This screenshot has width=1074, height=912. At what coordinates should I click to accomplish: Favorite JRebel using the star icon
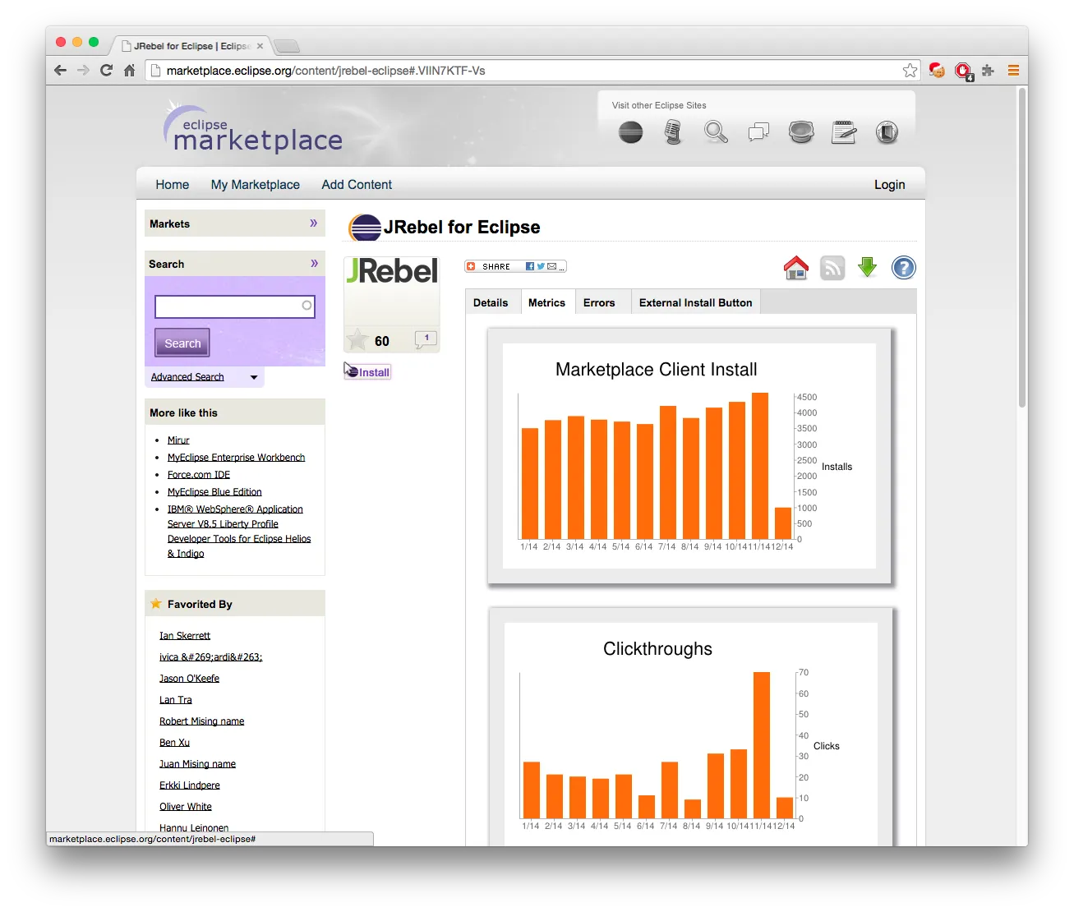(357, 340)
